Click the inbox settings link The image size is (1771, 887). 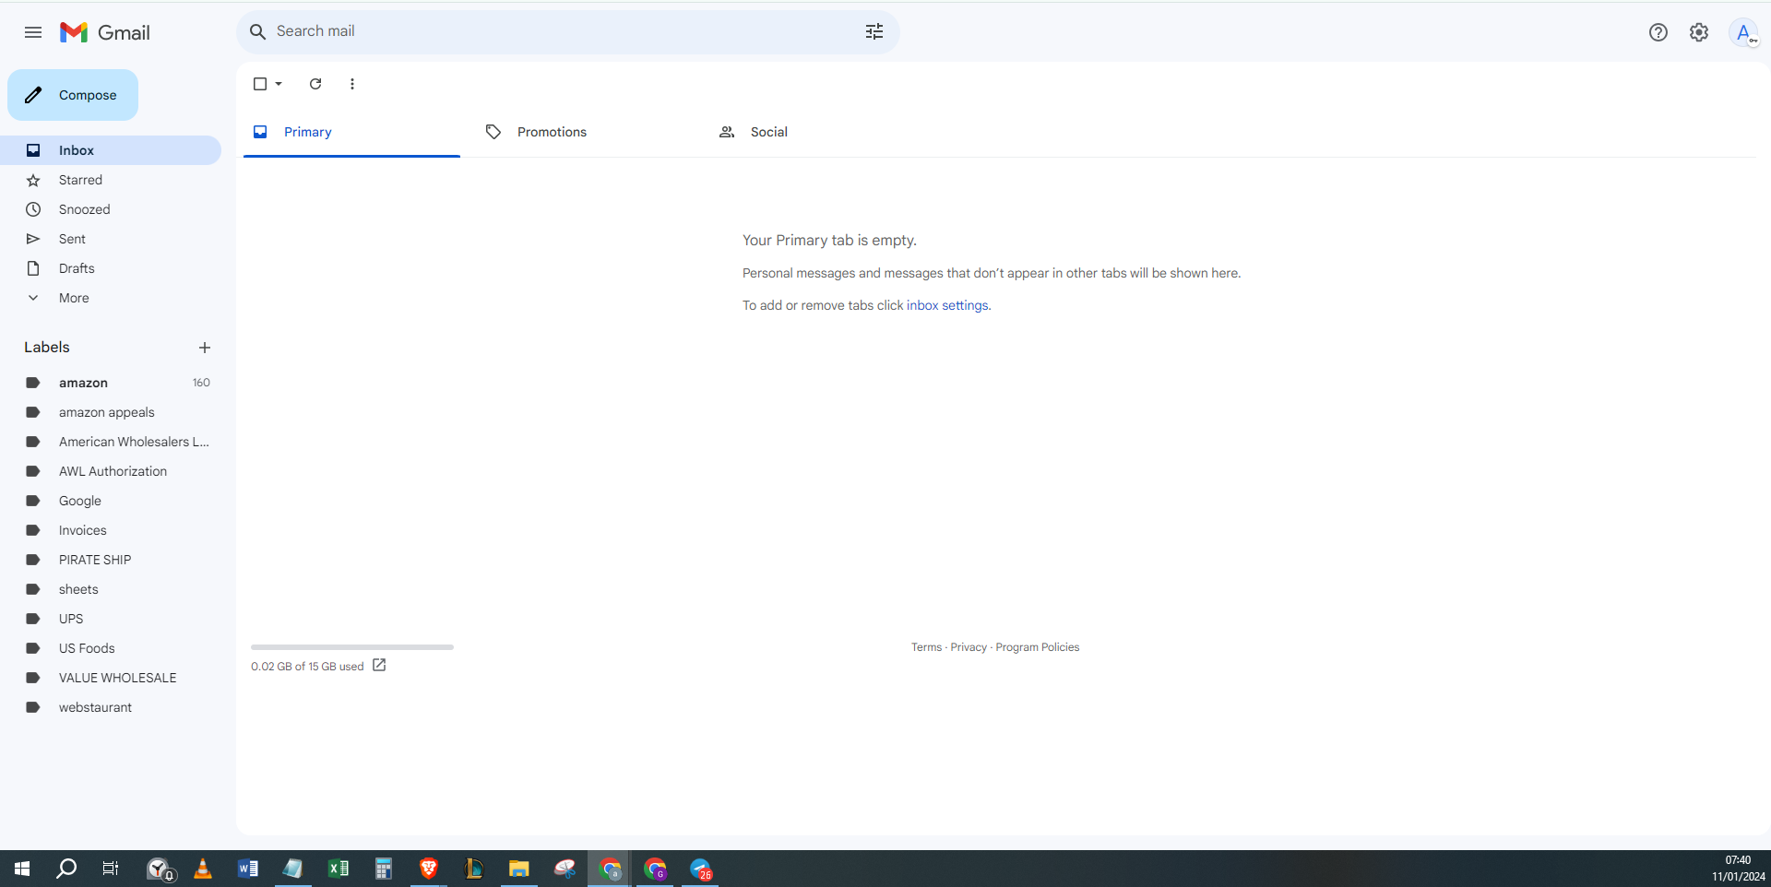click(x=947, y=305)
